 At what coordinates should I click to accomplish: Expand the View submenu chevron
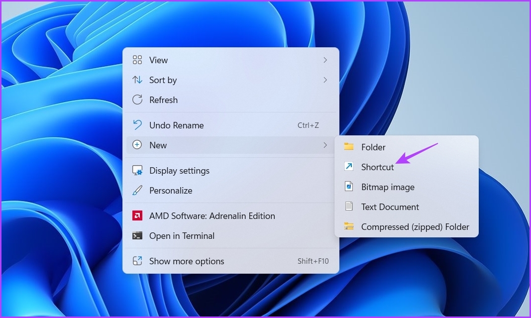325,60
